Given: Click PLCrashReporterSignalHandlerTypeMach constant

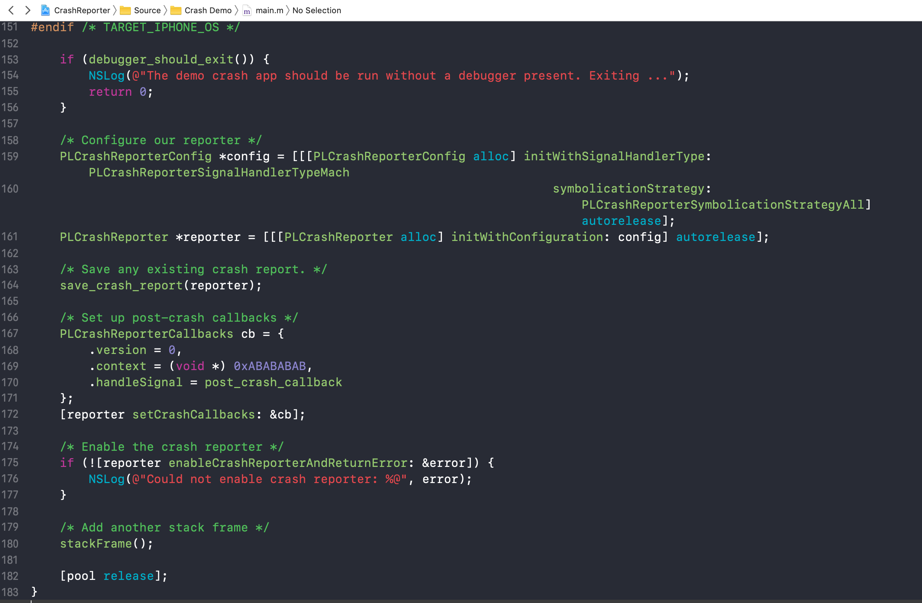Looking at the screenshot, I should 219,172.
